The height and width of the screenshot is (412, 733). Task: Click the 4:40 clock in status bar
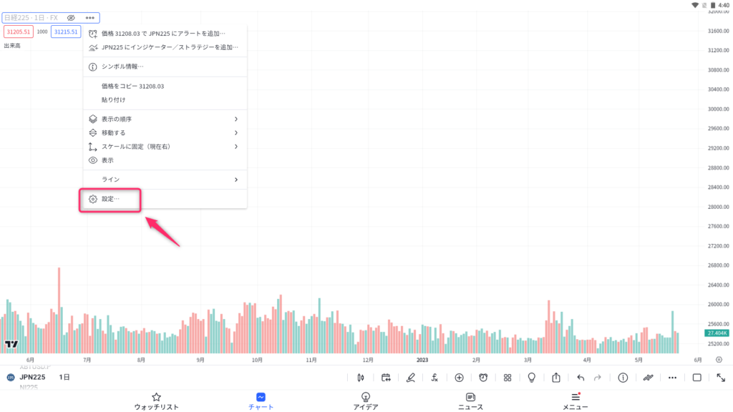point(724,5)
